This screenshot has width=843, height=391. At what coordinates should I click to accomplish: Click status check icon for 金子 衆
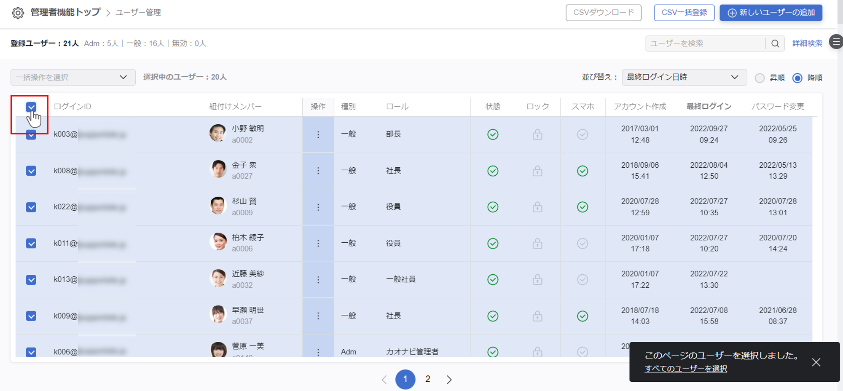pyautogui.click(x=493, y=171)
